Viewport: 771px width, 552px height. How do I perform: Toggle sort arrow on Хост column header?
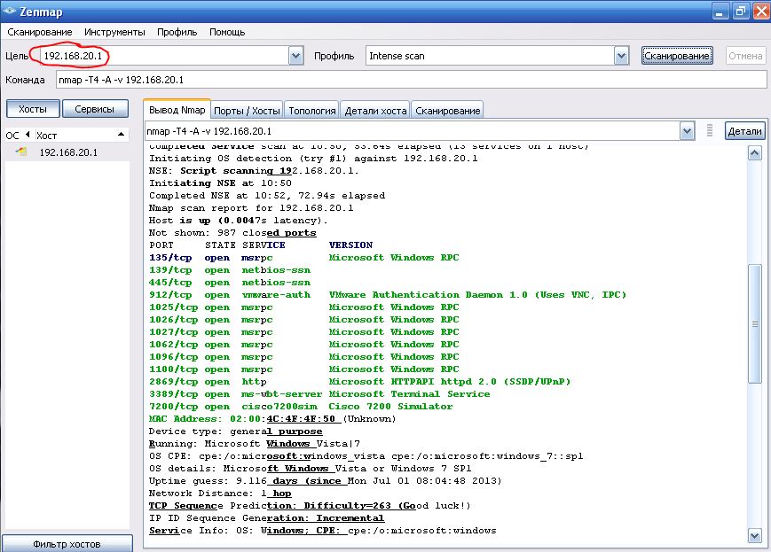coord(121,135)
